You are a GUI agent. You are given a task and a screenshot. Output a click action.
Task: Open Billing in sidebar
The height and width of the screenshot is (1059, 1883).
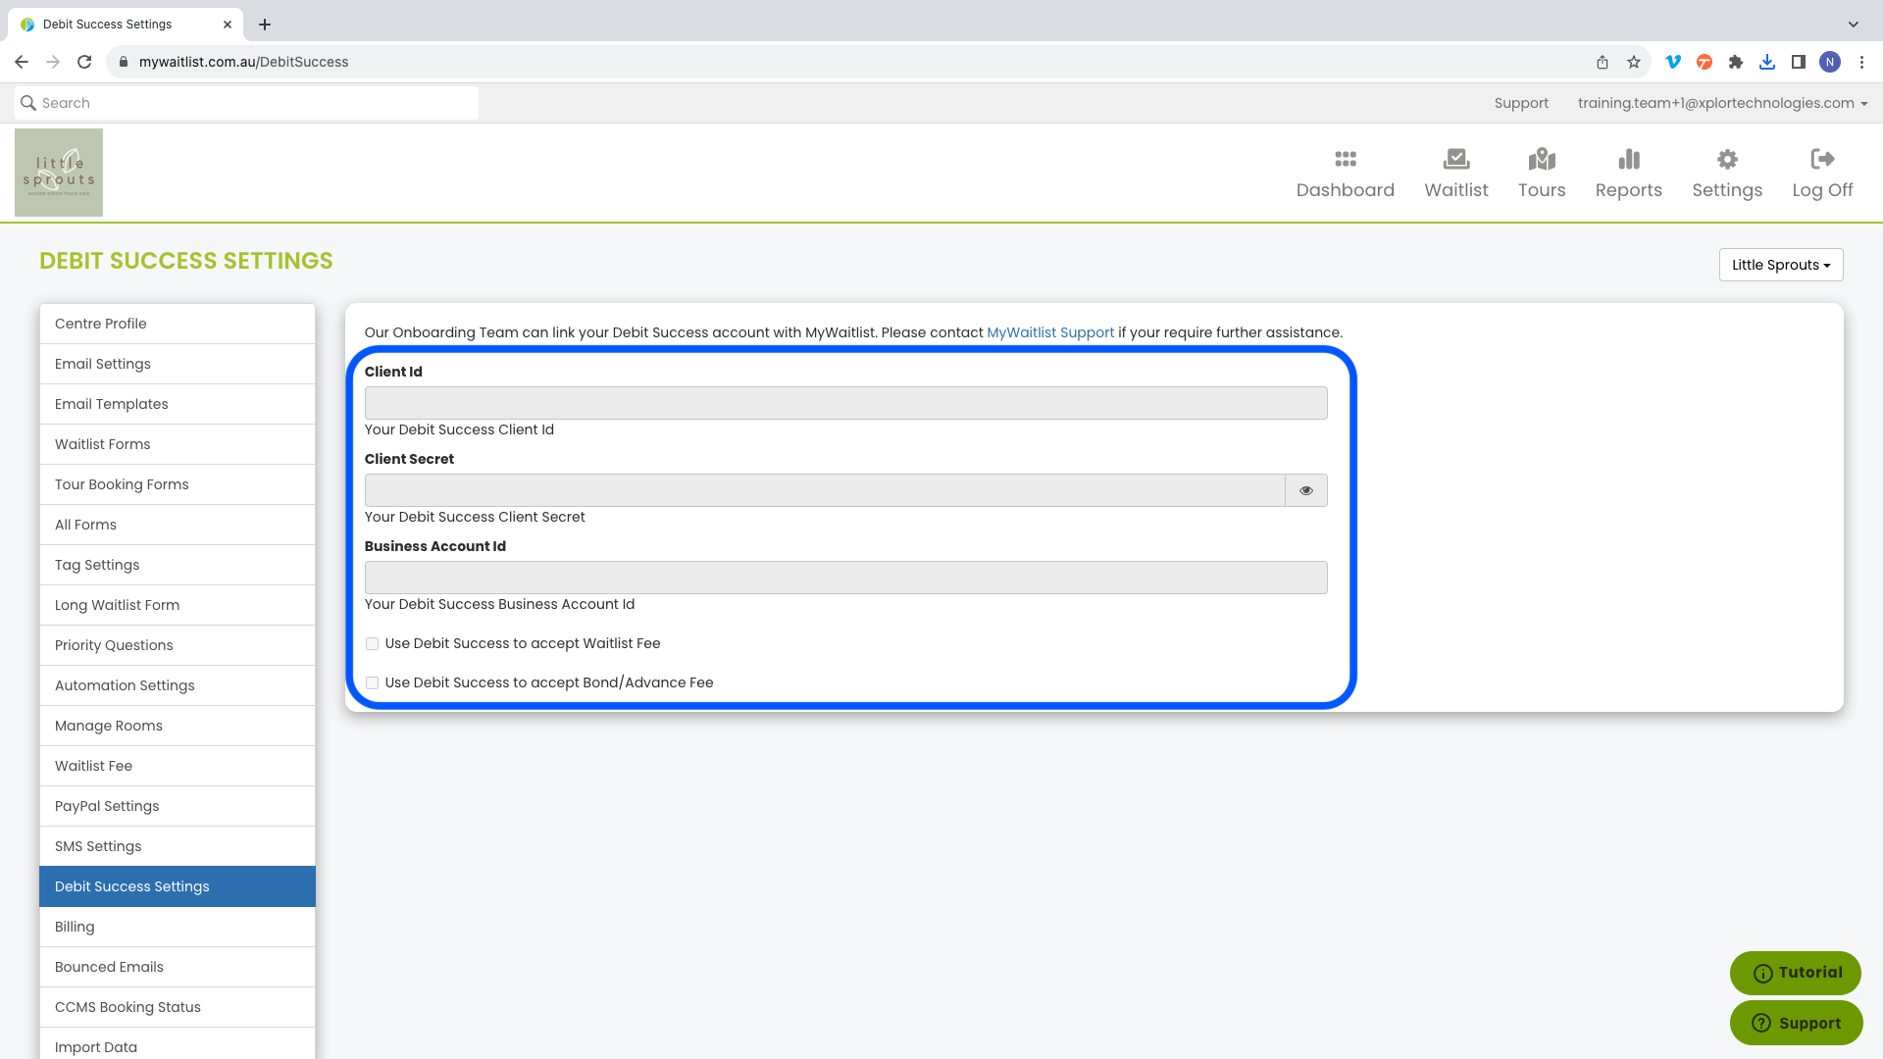click(178, 927)
